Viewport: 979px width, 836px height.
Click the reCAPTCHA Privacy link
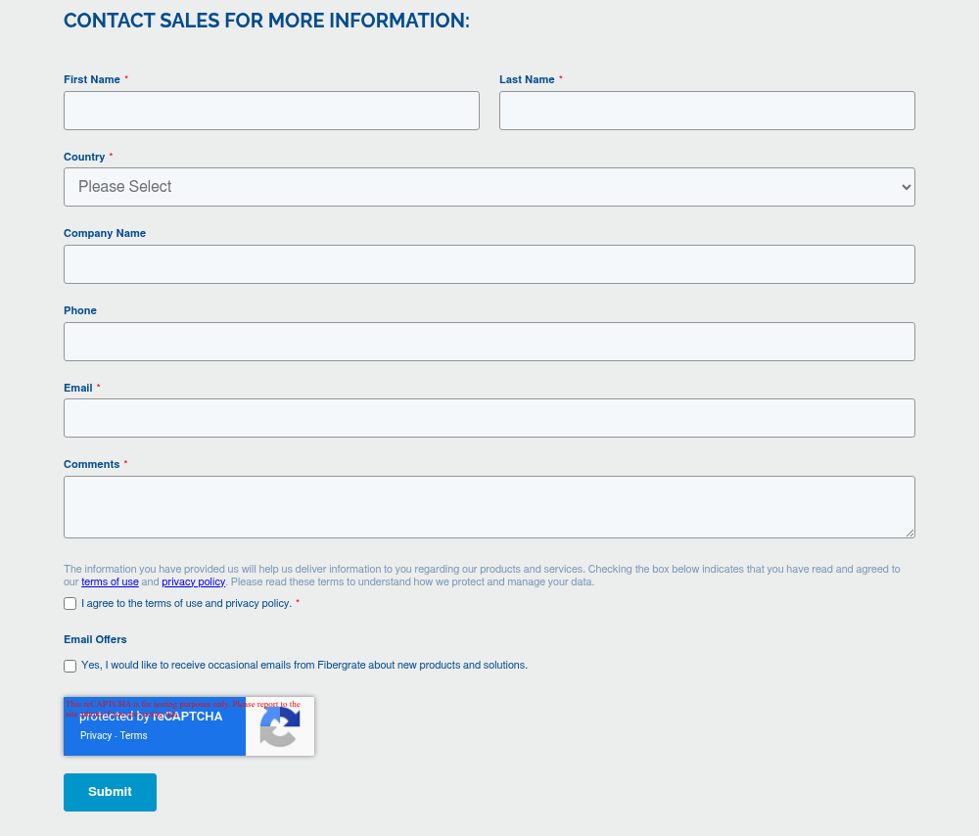pyautogui.click(x=96, y=736)
